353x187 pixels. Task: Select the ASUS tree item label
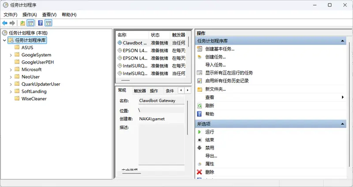point(27,48)
